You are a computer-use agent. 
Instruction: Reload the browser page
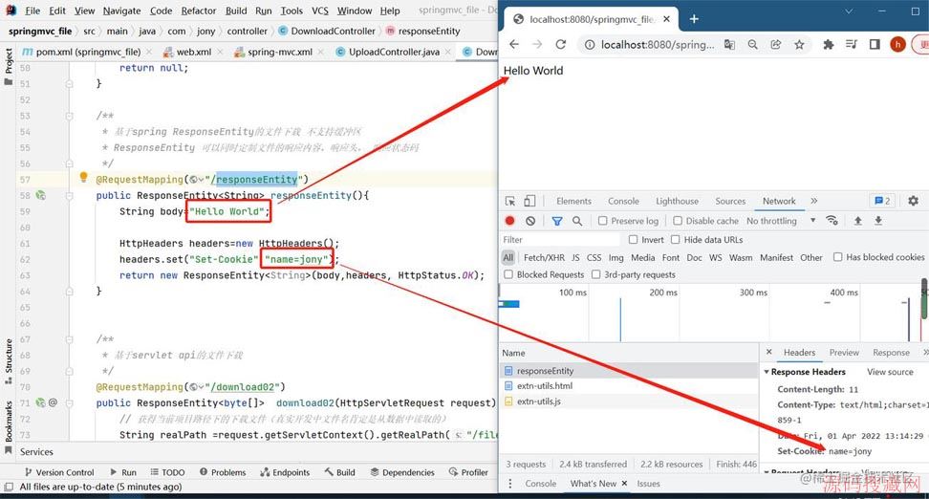pos(561,44)
